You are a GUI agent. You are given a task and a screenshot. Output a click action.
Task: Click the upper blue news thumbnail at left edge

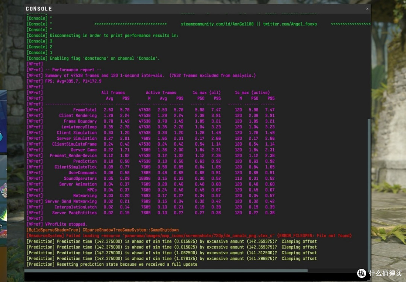click(x=3, y=121)
